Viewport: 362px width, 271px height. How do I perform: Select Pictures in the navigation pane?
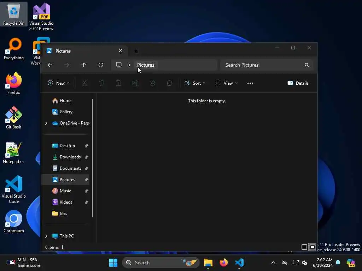pos(65,180)
